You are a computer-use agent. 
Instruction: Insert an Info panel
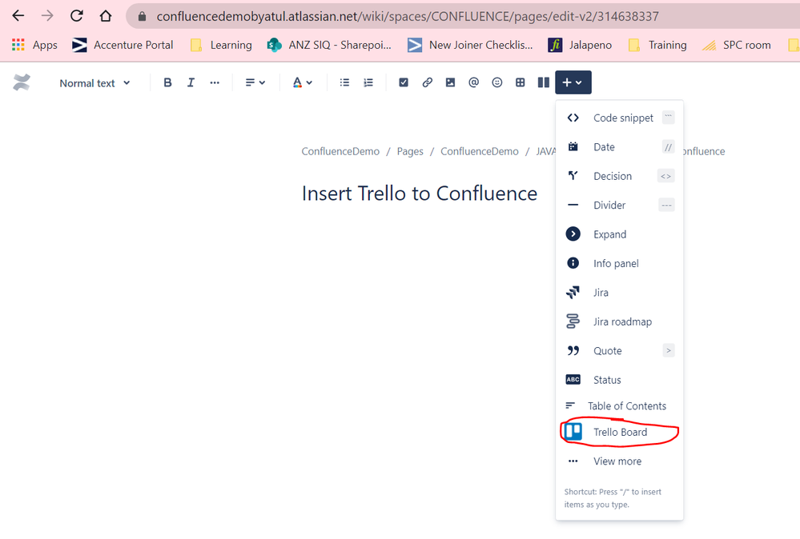pos(619,263)
